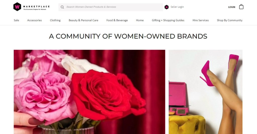Open the roses banner image
This screenshot has width=257, height=134.
[90, 92]
